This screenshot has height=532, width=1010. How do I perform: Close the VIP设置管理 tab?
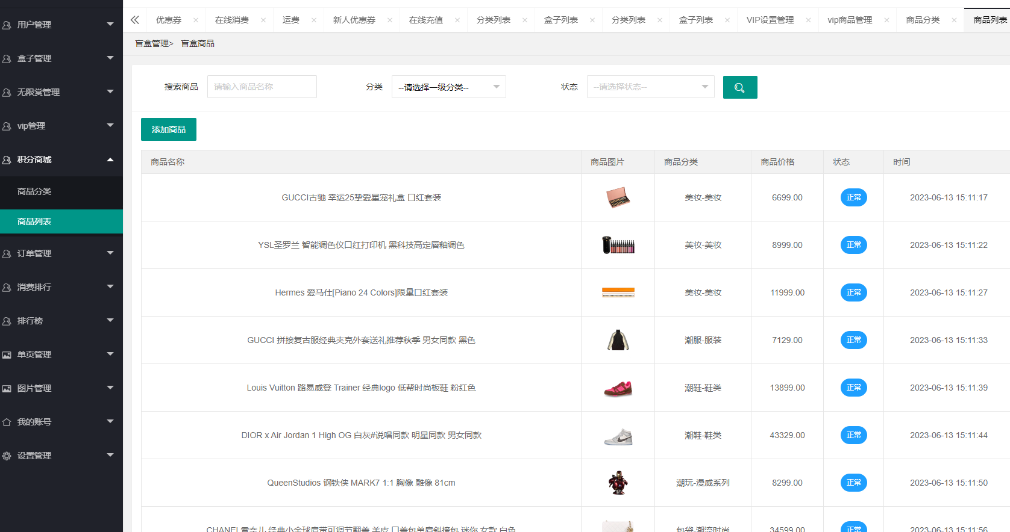808,20
